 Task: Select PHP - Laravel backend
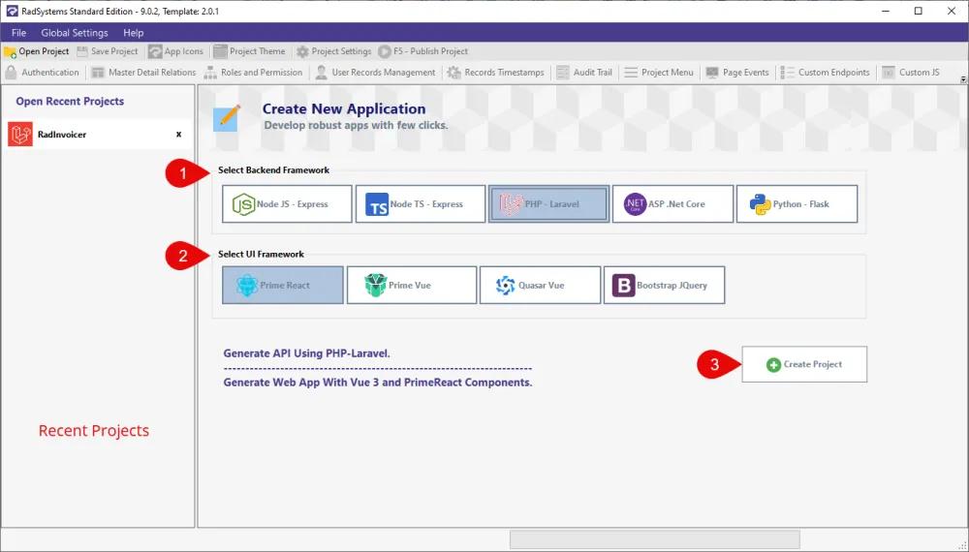548,203
